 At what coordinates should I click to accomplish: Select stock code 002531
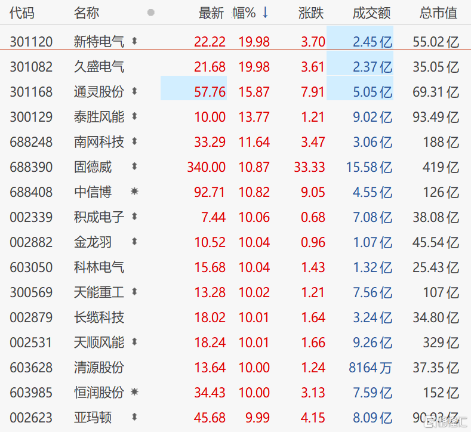pos(31,342)
